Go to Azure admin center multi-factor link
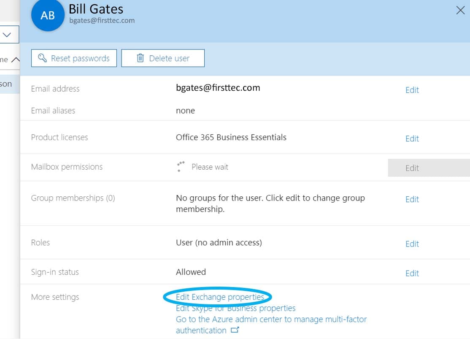This screenshot has width=470, height=339. pos(271,320)
